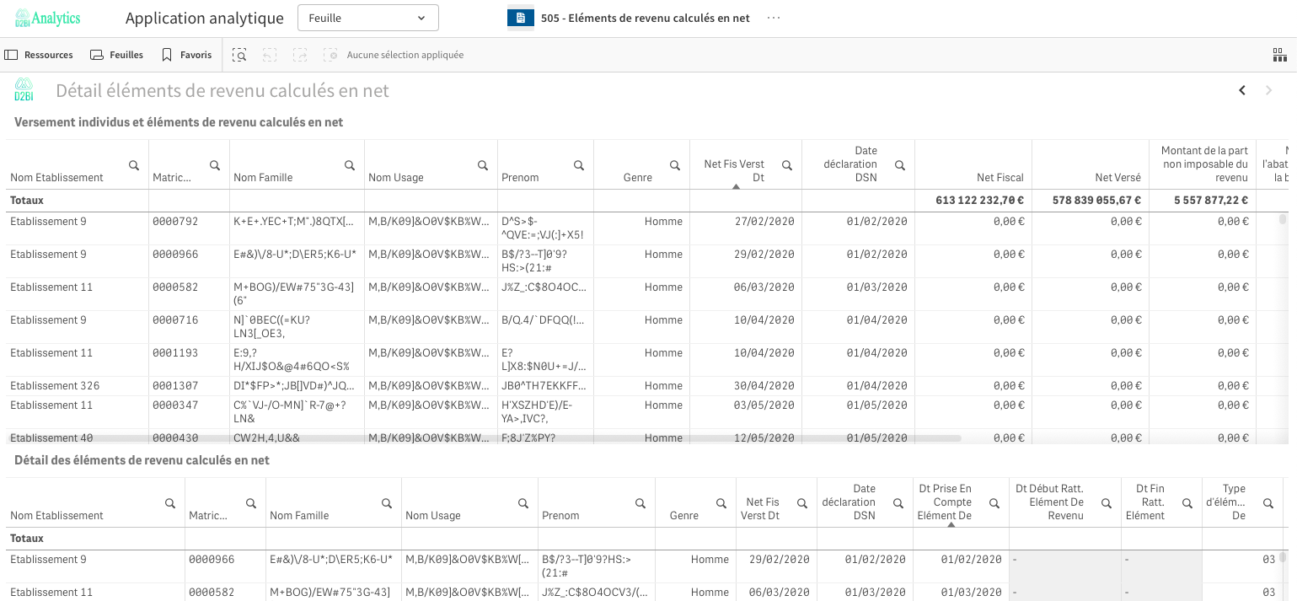Click the sheet icon beside the 505 title
Screen dimensions: 1297x601
coord(520,18)
